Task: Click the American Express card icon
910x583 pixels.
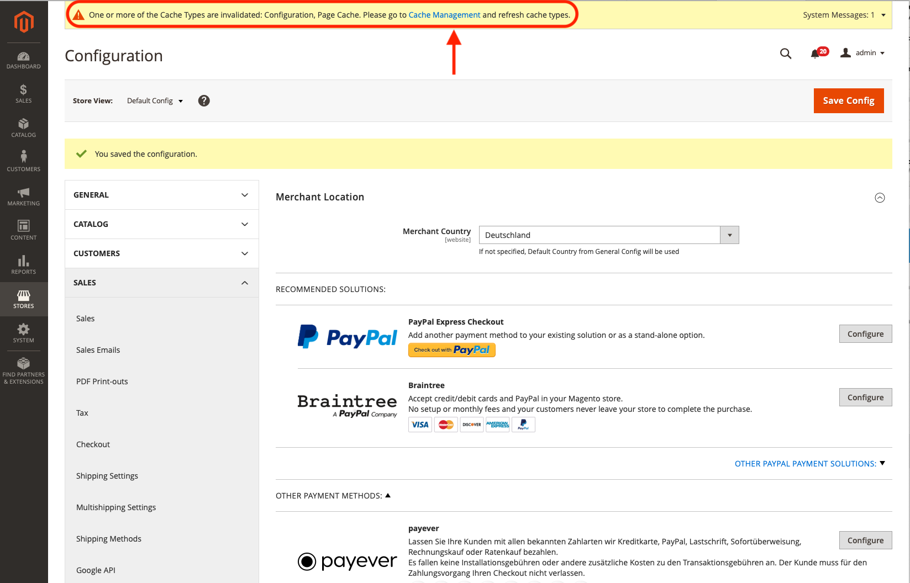Action: pyautogui.click(x=498, y=425)
